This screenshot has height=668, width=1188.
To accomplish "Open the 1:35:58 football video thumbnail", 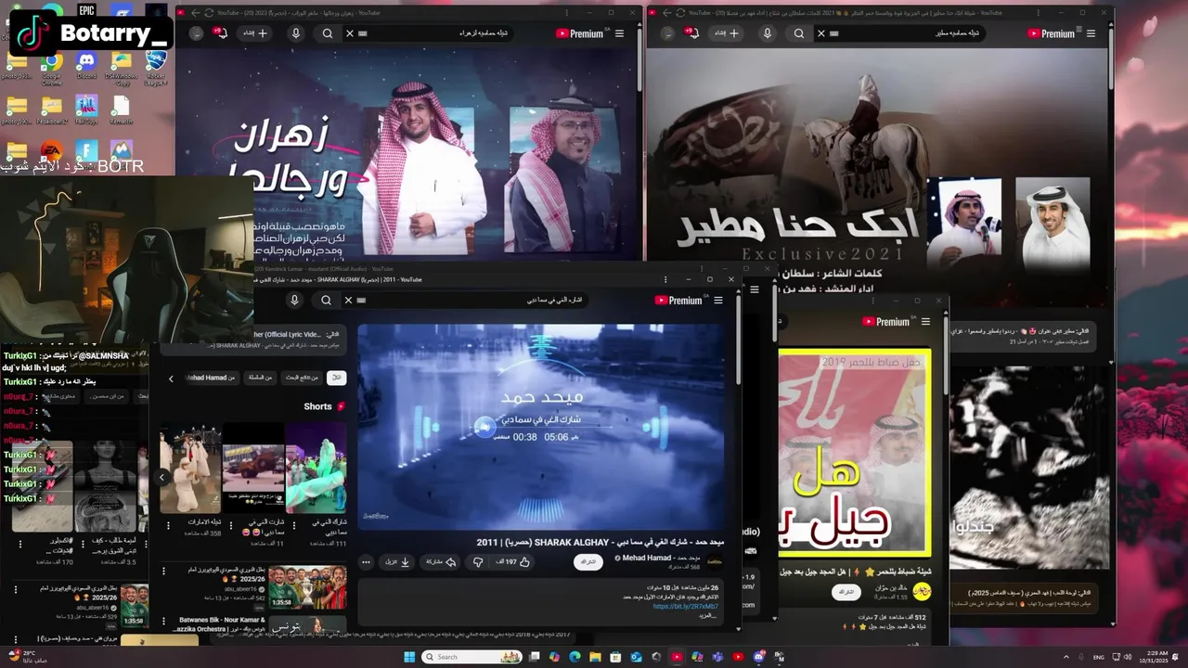I will click(x=307, y=587).
